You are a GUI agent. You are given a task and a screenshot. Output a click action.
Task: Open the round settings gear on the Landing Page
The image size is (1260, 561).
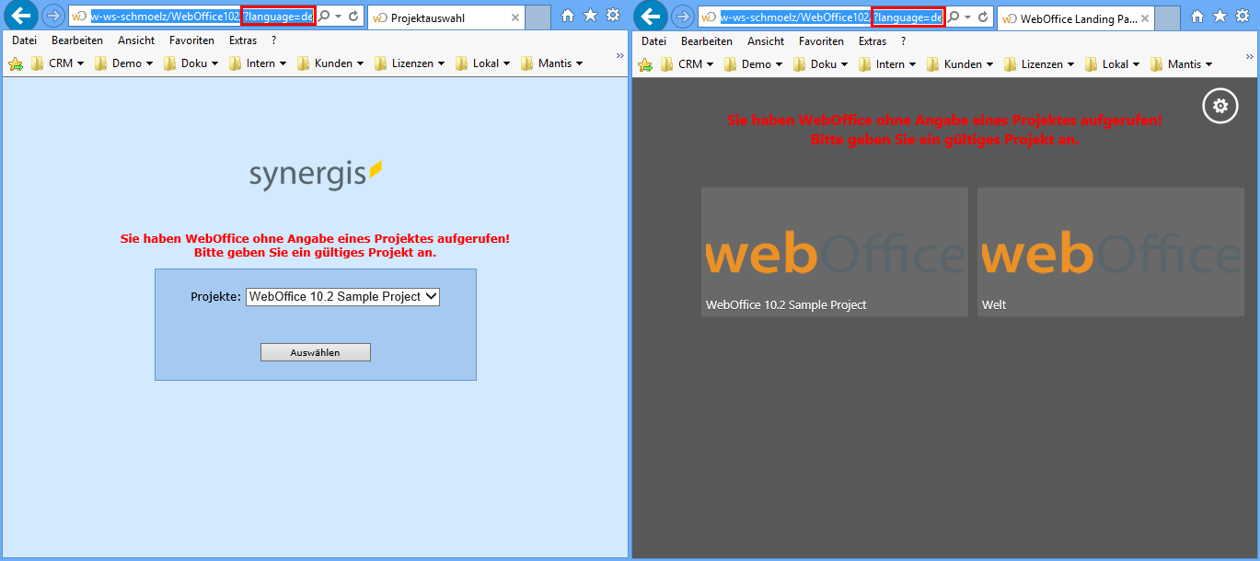point(1220,106)
